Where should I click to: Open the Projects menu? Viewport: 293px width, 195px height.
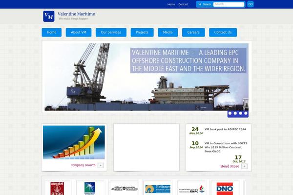click(x=142, y=32)
